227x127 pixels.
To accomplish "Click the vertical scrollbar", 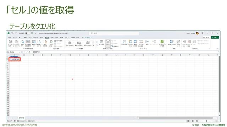I will coord(219,84).
